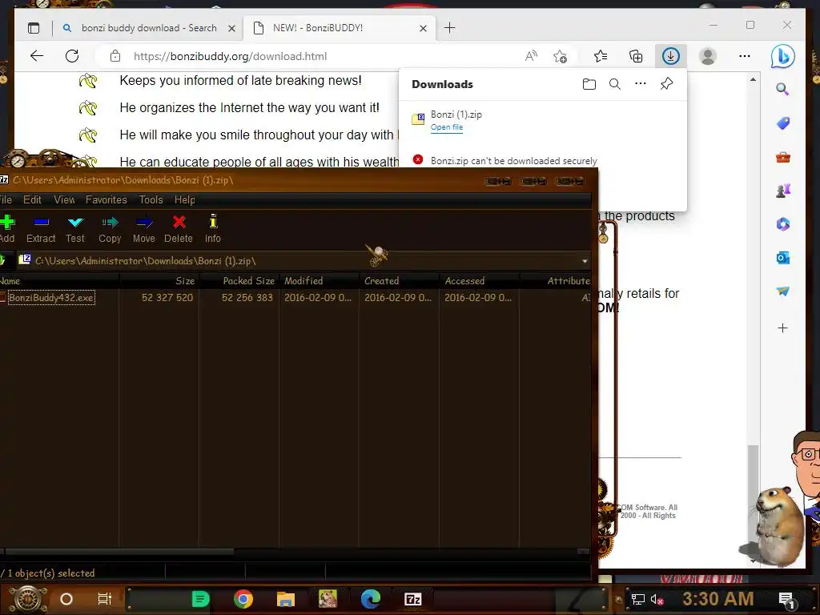
Task: Click the Info icon in 7-Zip toolbar
Action: [x=213, y=221]
